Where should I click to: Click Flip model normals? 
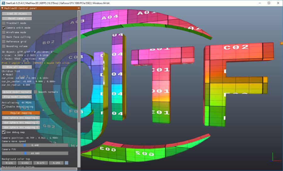point(17,97)
